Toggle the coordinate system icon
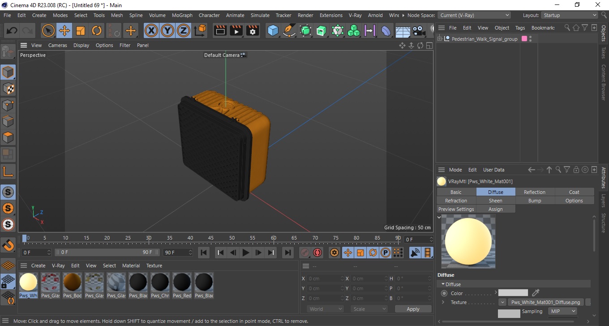The width and height of the screenshot is (609, 326). click(x=200, y=31)
